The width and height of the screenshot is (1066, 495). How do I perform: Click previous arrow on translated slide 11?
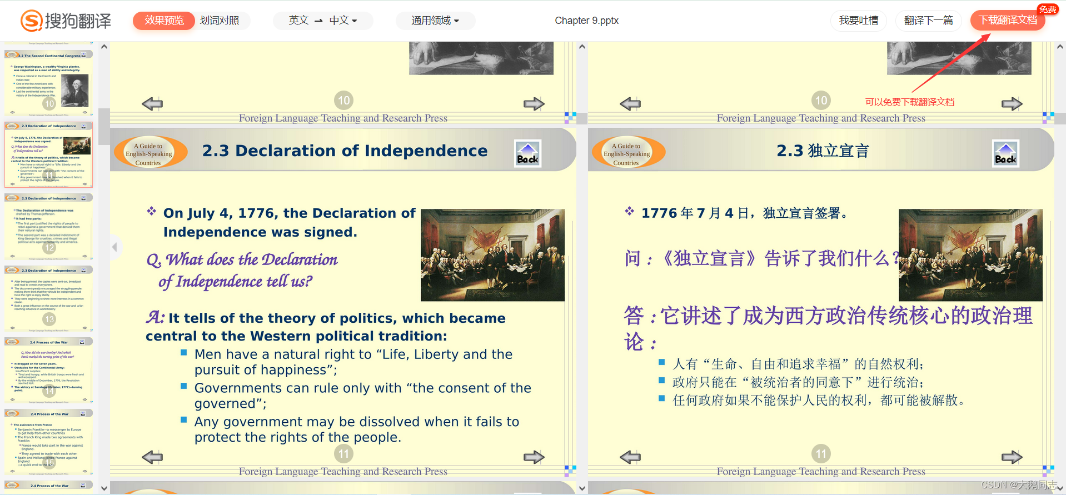point(630,457)
